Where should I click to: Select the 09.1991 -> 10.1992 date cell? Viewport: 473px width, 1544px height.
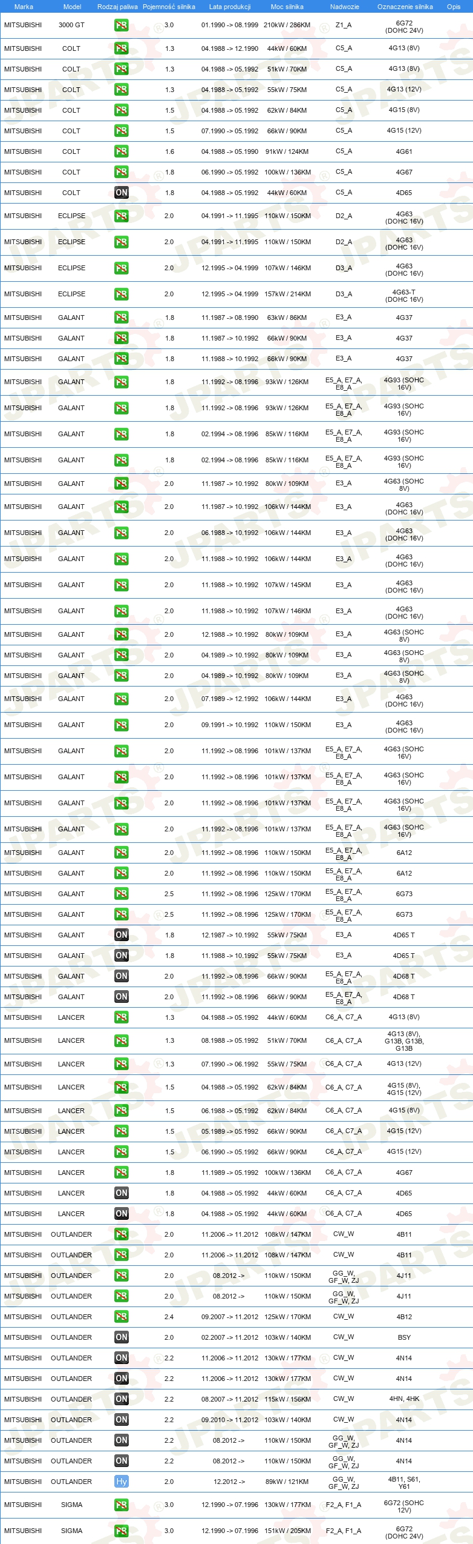point(230,725)
